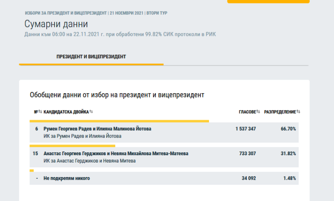Image resolution: width=334 pixels, height=201 pixels.
Task: Click the orange button at top right
Action: [268, 1]
